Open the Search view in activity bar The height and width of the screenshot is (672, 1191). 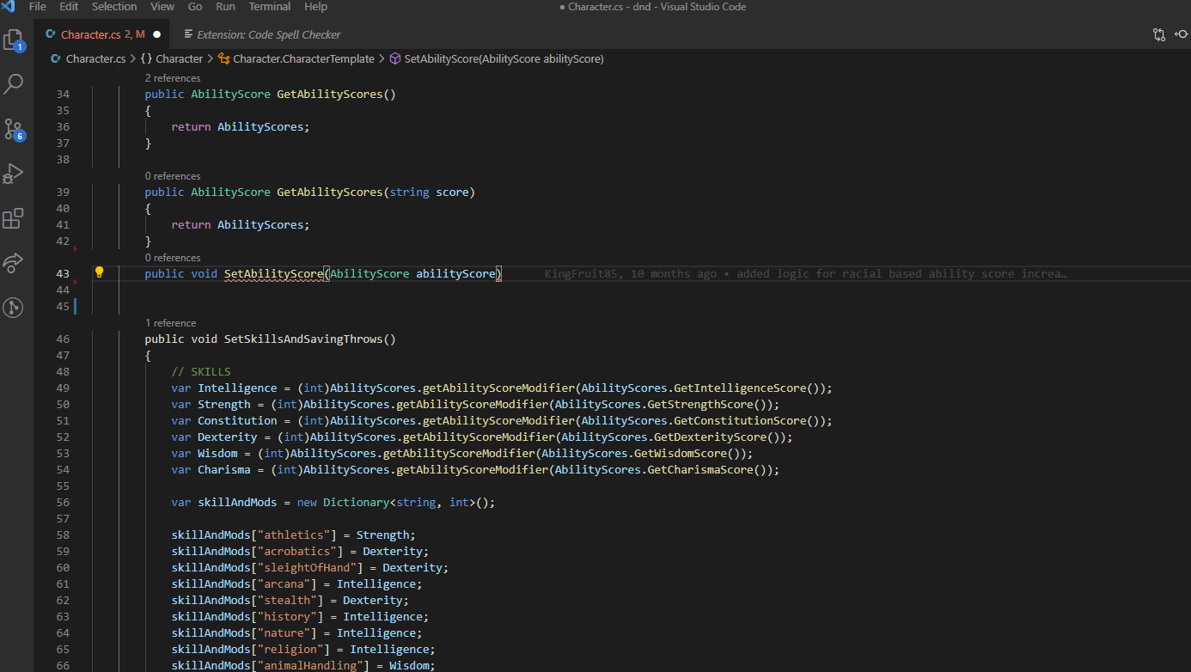tap(13, 84)
